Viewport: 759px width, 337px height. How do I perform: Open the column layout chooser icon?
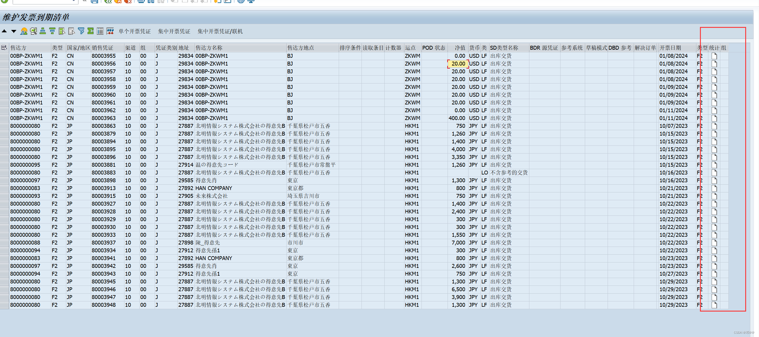click(100, 31)
